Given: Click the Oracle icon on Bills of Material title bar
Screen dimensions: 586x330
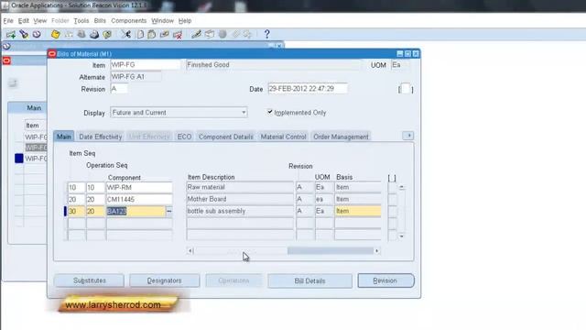Looking at the screenshot, I should [x=52, y=54].
